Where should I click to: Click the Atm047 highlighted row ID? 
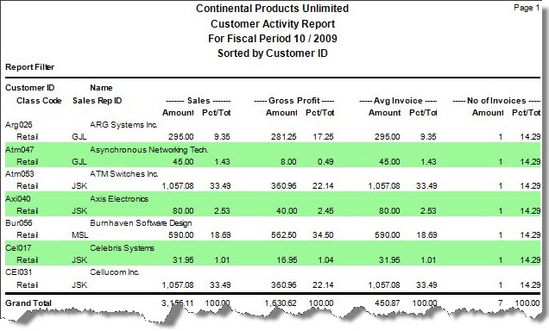click(20, 150)
